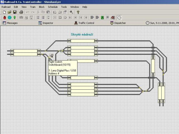This screenshot has height=134, width=179.
Task: Open help with the question mark icon
Action: click(78, 12)
